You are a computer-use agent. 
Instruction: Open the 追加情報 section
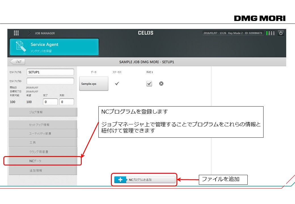(x=43, y=171)
